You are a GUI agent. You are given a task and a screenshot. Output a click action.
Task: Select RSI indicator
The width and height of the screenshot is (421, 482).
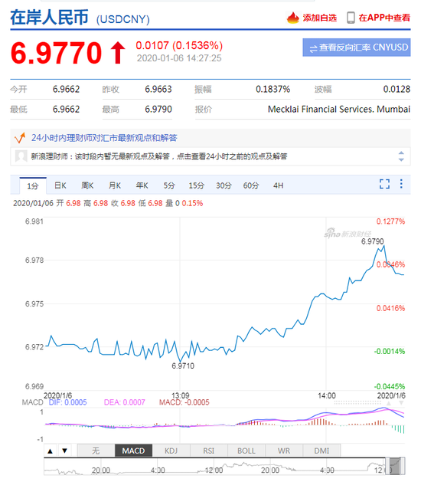[208, 451]
